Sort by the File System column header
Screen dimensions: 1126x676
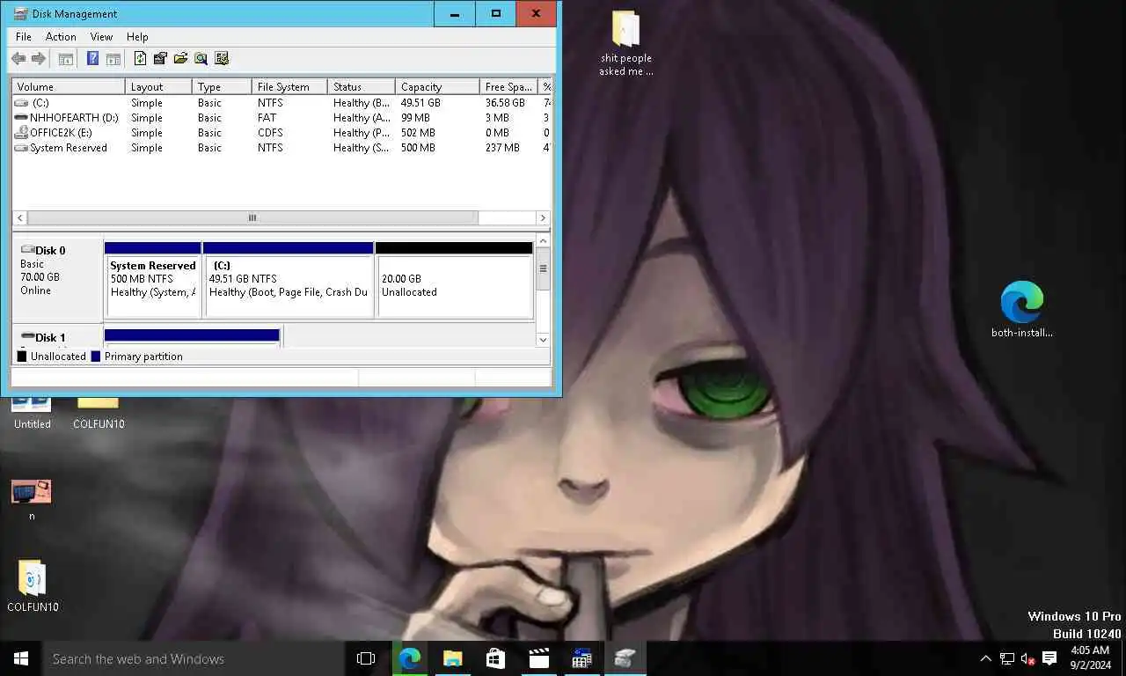(x=289, y=87)
